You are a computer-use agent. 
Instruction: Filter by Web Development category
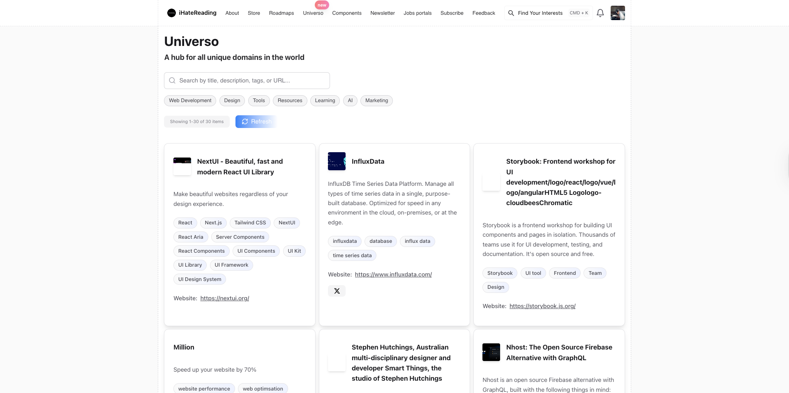pos(190,101)
